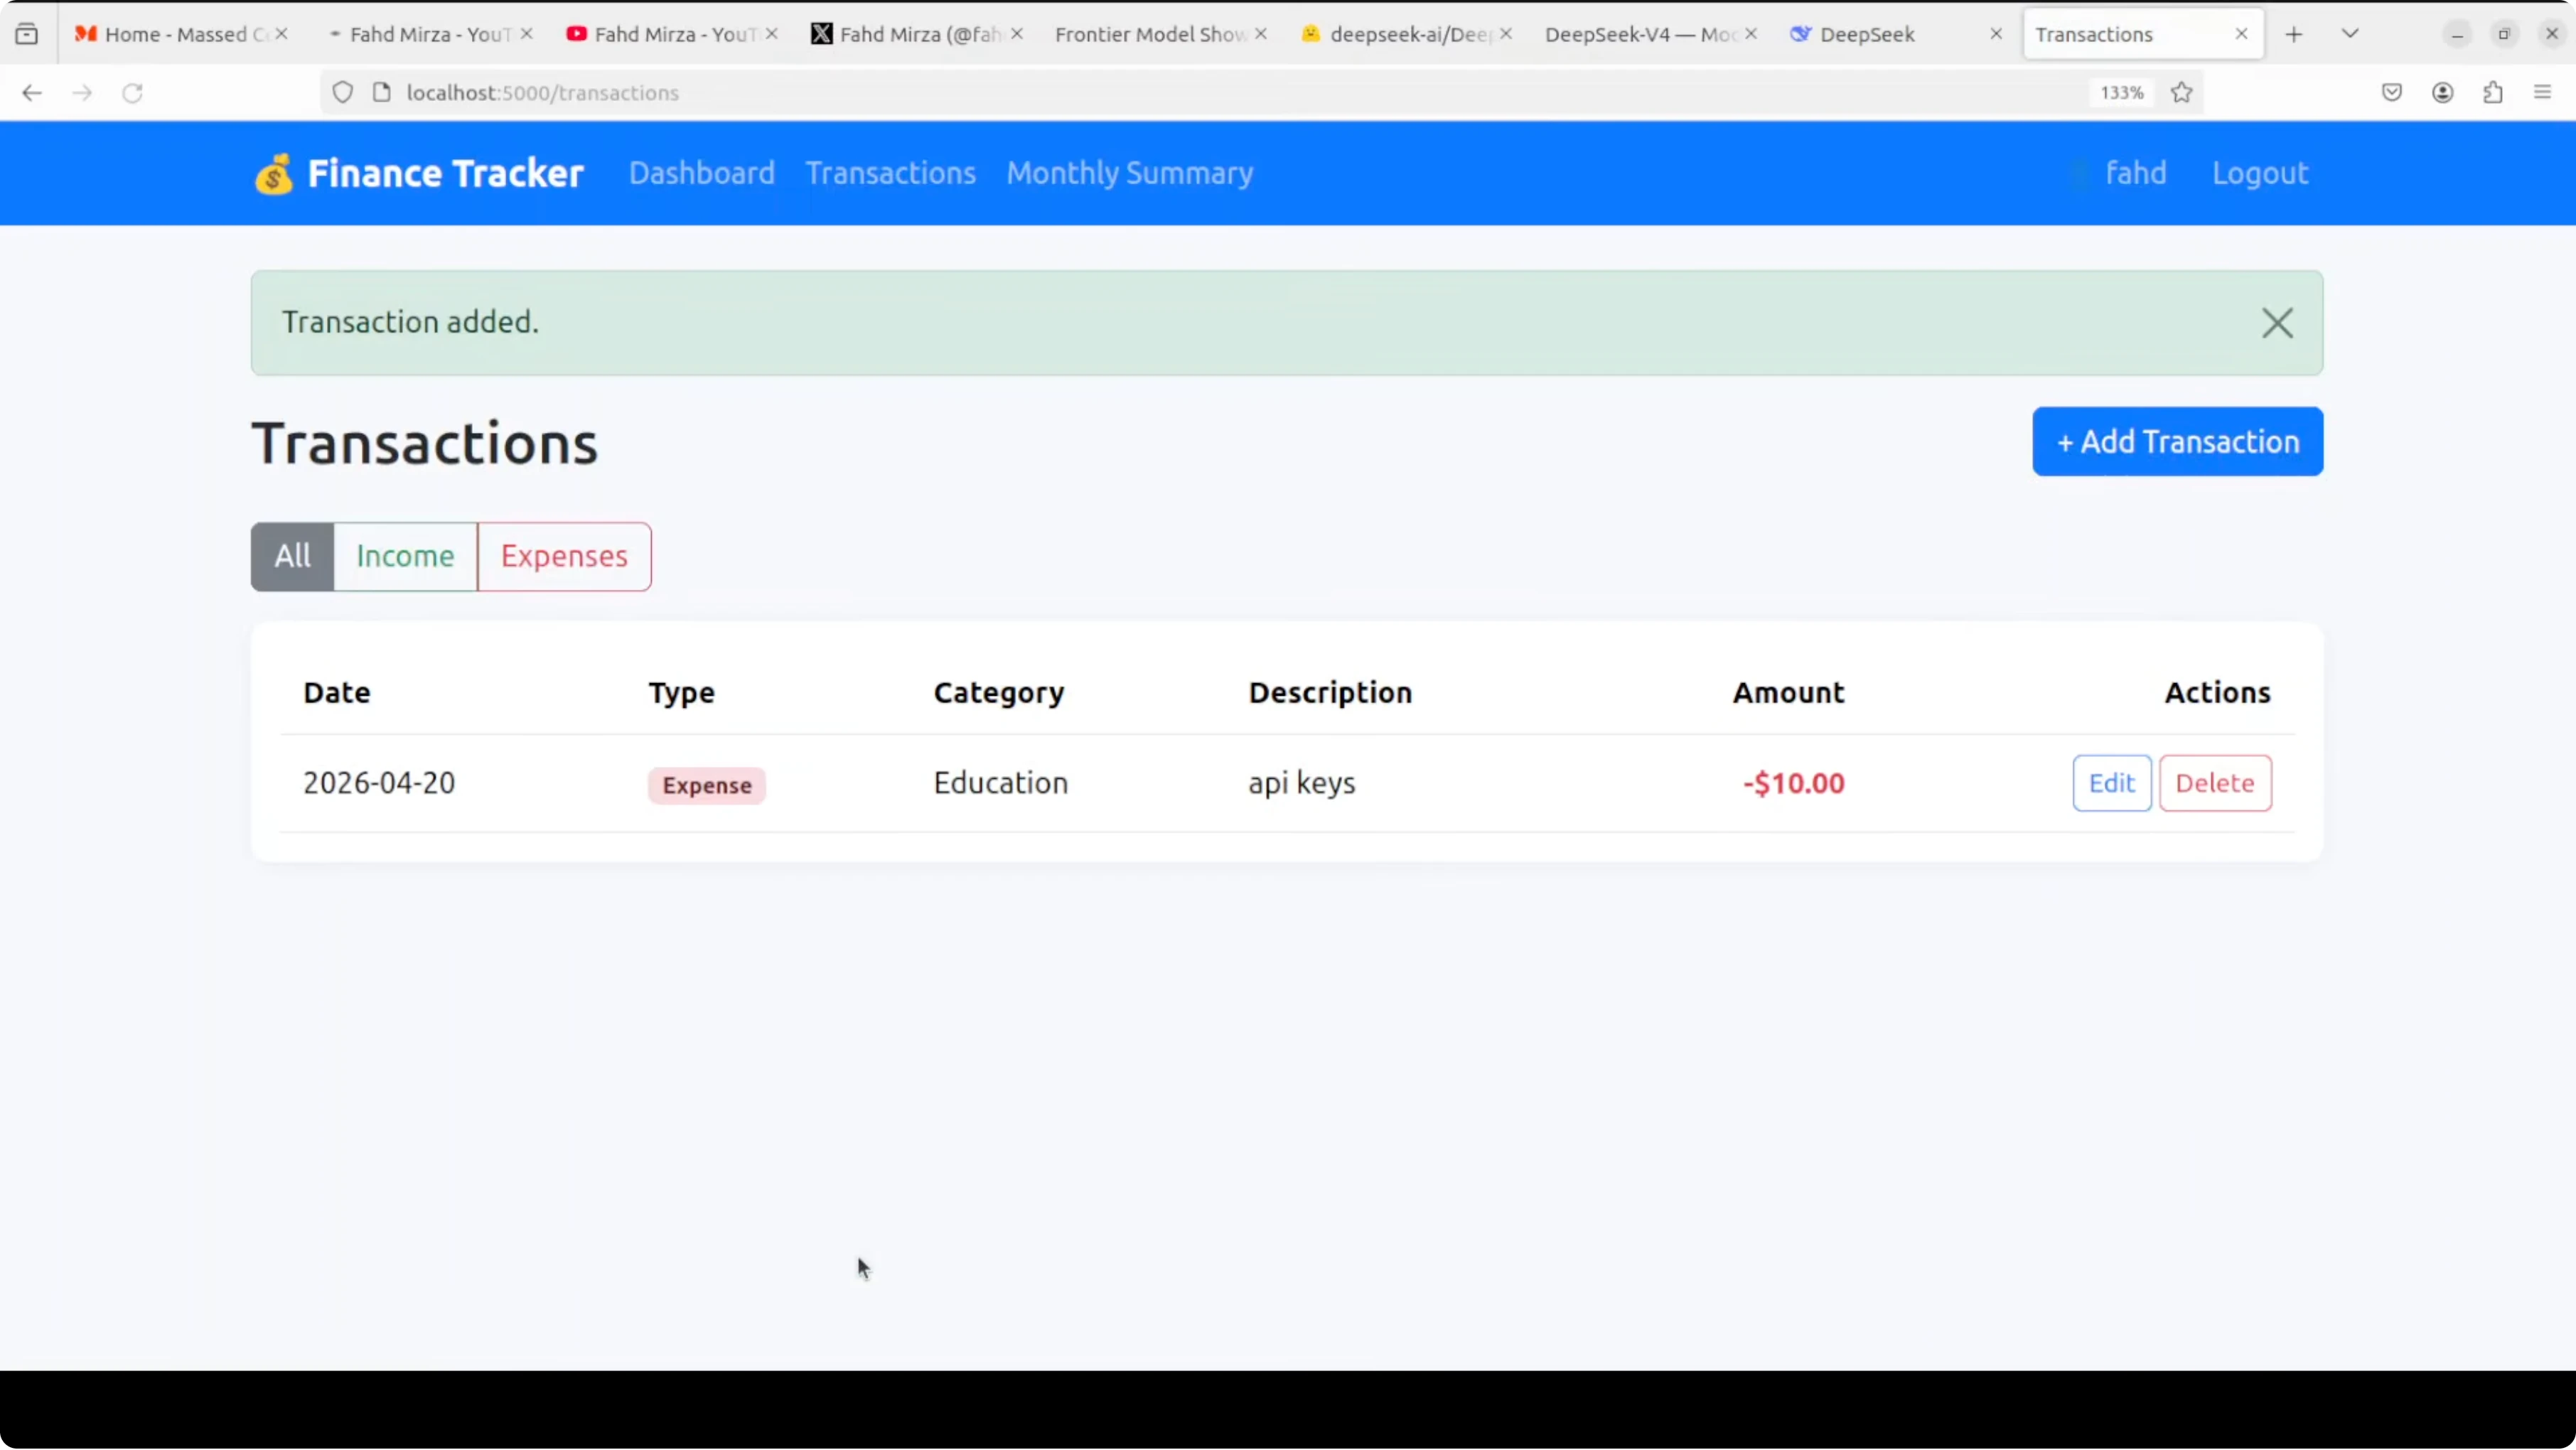Expand the list all tabs chevron
Image resolution: width=2576 pixels, height=1450 pixels.
point(2350,34)
